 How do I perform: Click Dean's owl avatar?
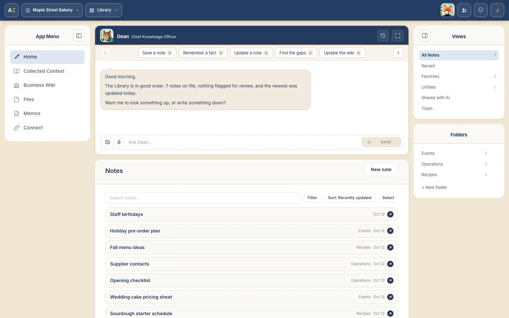click(x=107, y=36)
